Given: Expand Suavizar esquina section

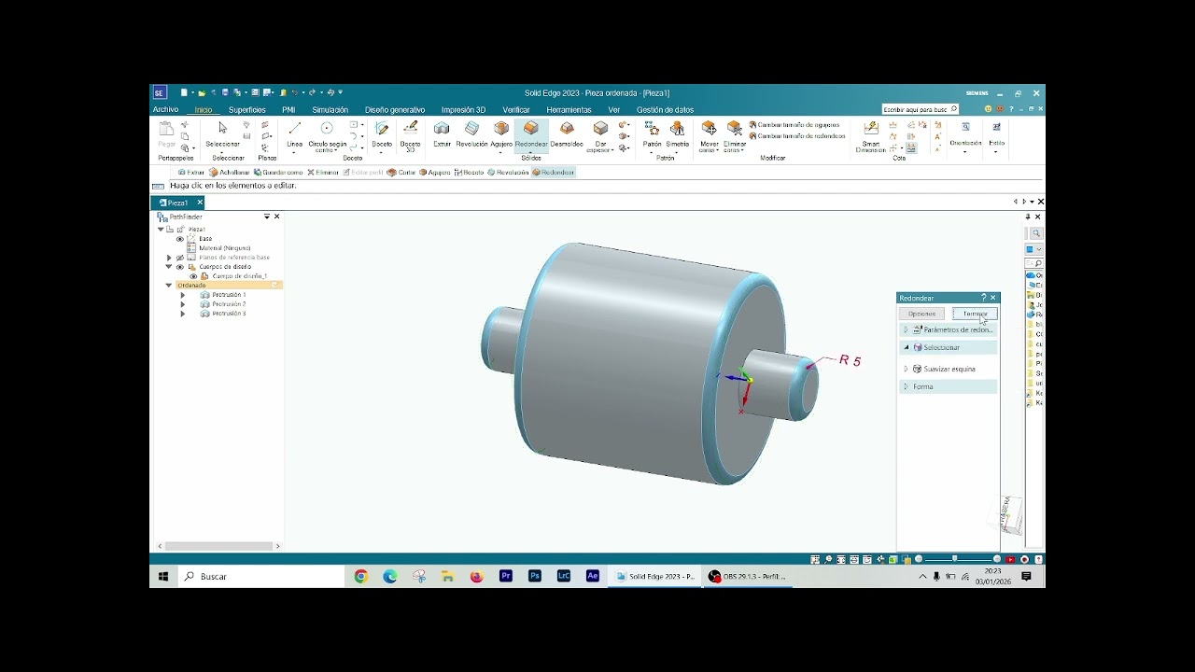Looking at the screenshot, I should pyautogui.click(x=906, y=369).
